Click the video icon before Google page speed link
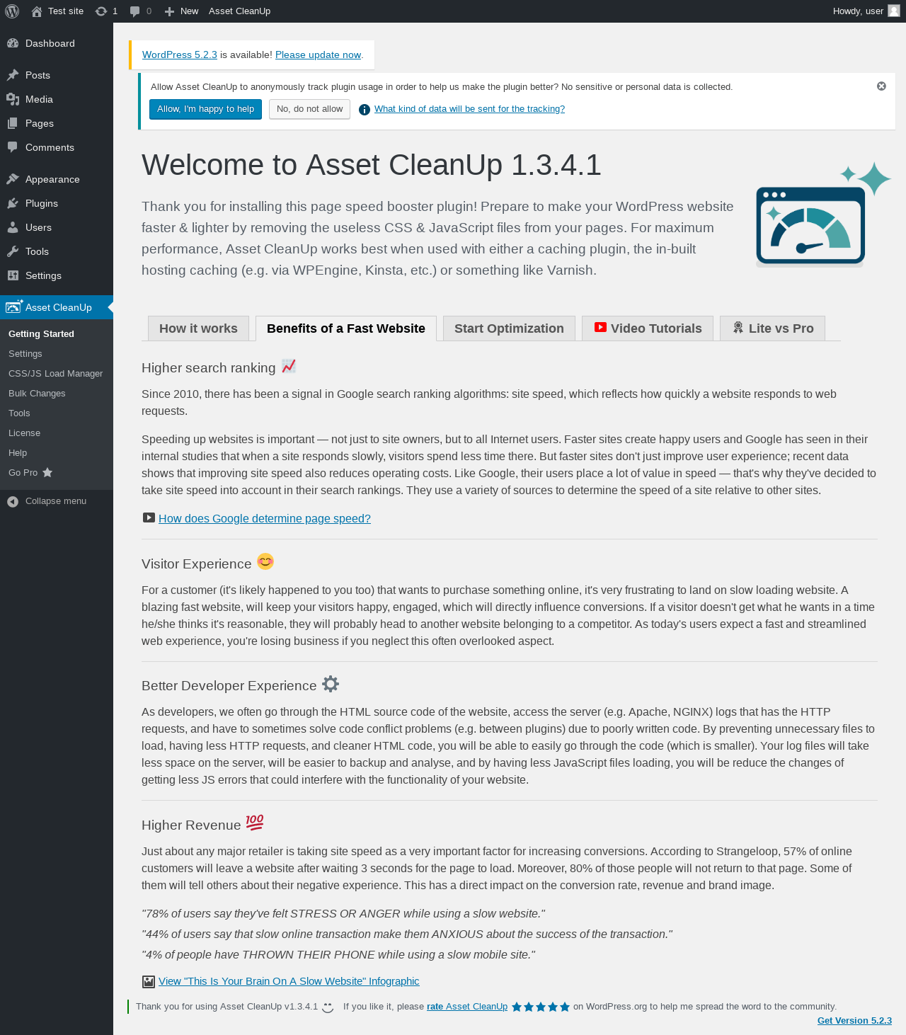906x1035 pixels. click(149, 517)
